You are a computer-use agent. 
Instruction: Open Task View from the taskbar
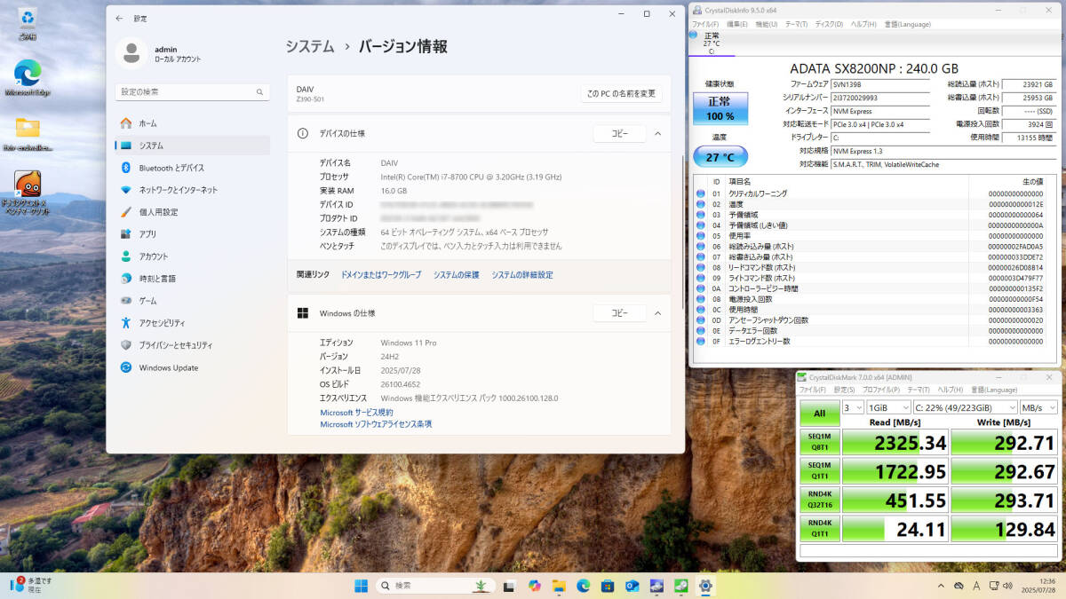[x=509, y=586]
